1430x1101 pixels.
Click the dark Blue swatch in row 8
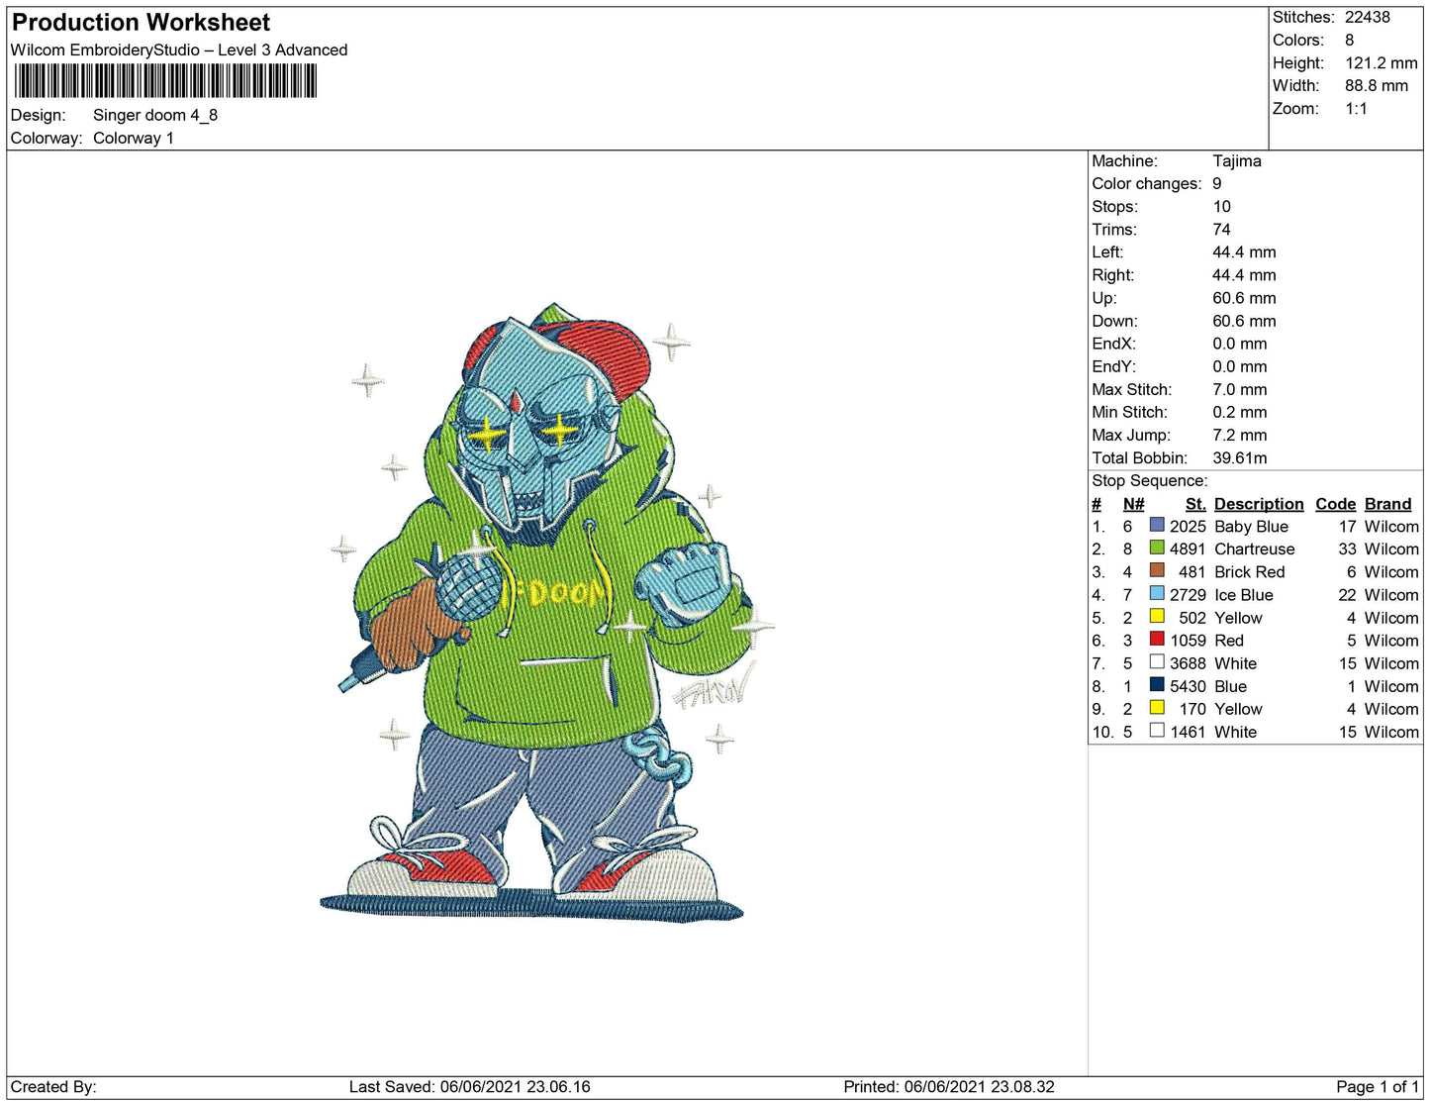[x=1157, y=684]
